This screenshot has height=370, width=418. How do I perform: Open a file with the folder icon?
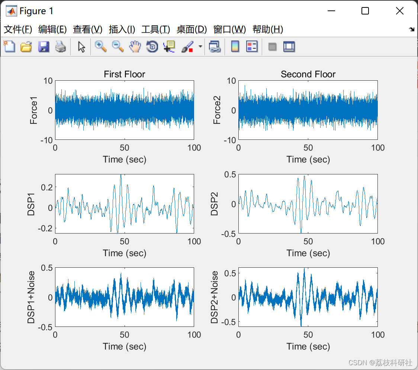tap(26, 46)
